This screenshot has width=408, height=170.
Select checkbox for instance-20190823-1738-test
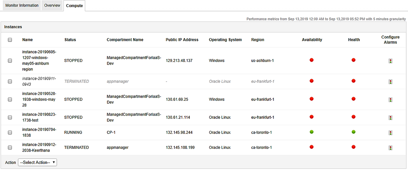[10, 117]
